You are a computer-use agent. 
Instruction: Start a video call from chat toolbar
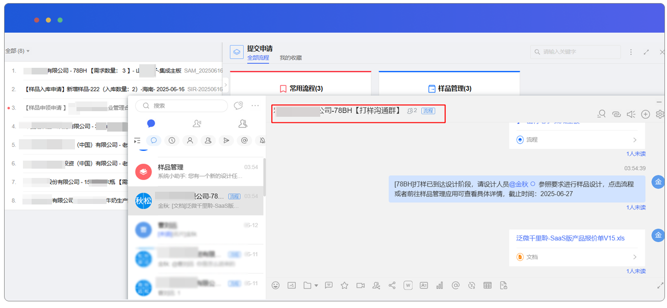[x=361, y=286]
